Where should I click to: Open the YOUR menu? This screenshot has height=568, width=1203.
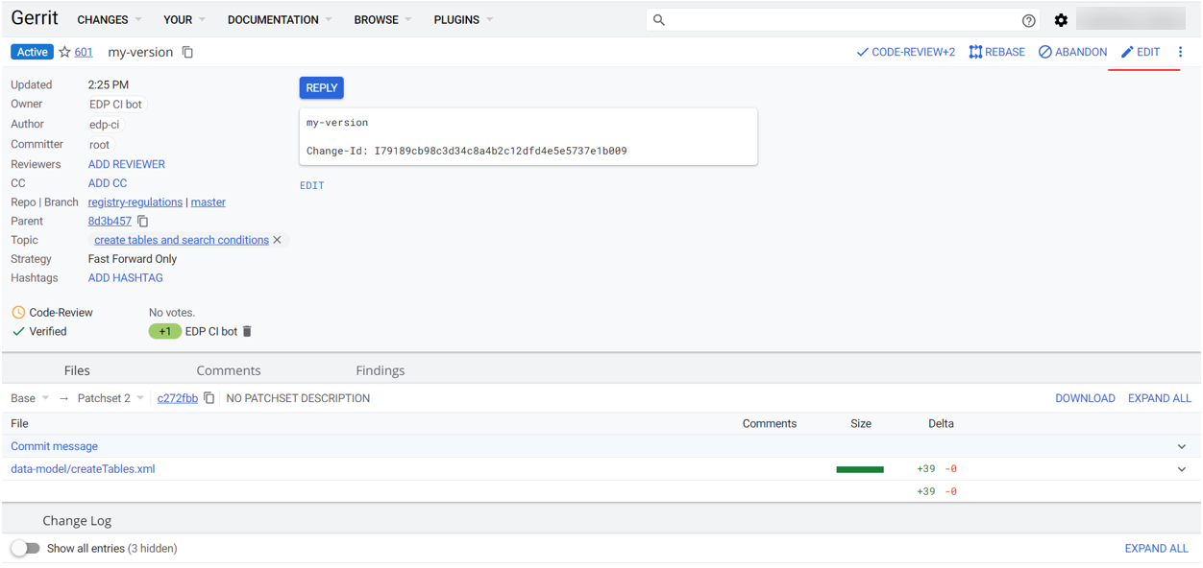click(184, 19)
